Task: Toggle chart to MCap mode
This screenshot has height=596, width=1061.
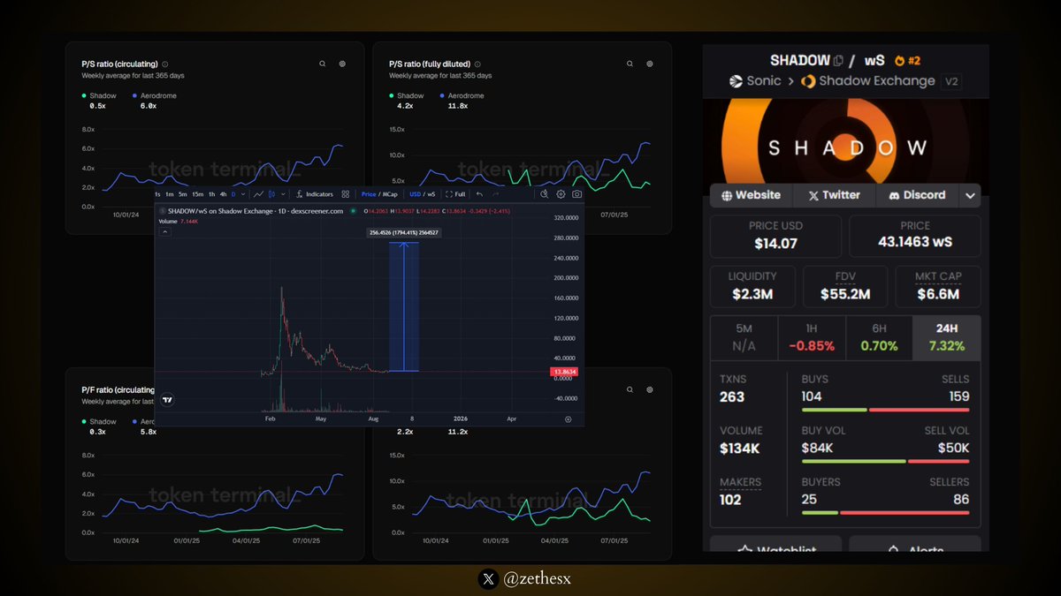Action: pyautogui.click(x=391, y=194)
